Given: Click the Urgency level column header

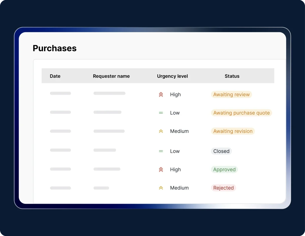Looking at the screenshot, I should (172, 76).
